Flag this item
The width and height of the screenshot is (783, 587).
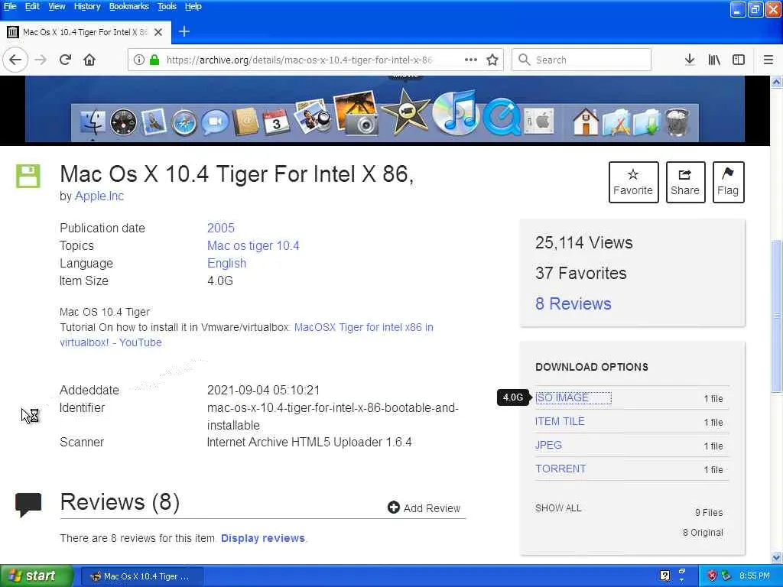(x=728, y=182)
